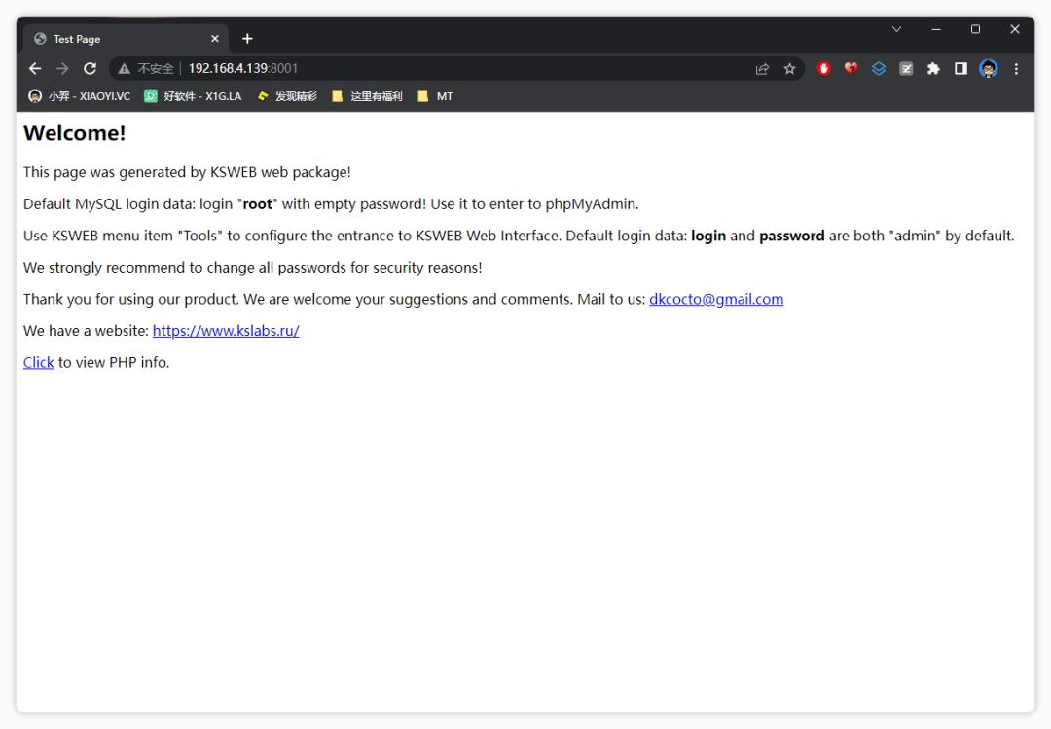
Task: Open the MT bookmark folder
Action: point(435,96)
